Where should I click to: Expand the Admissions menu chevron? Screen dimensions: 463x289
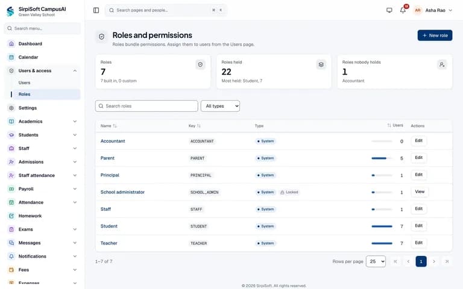click(75, 162)
